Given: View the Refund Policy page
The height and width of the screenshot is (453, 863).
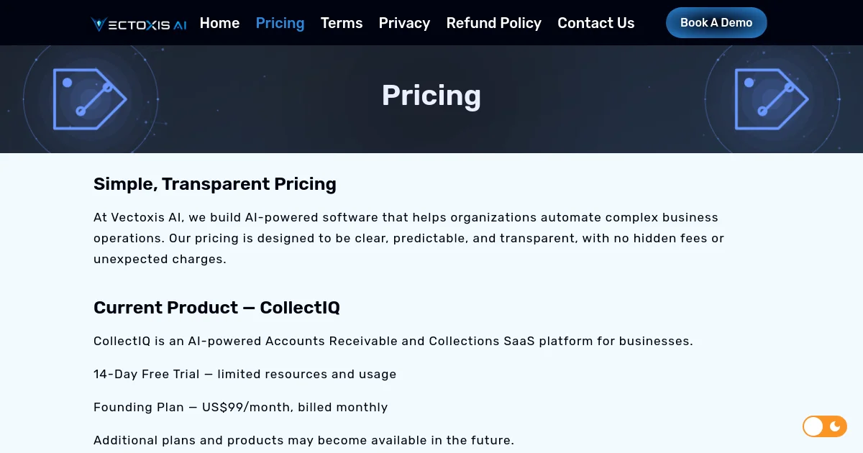Looking at the screenshot, I should (493, 23).
